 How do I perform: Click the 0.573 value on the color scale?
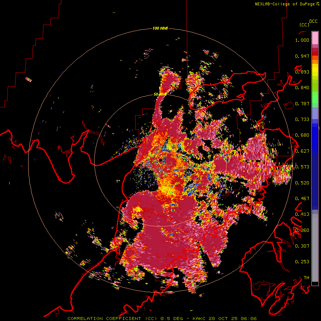[x=302, y=167]
